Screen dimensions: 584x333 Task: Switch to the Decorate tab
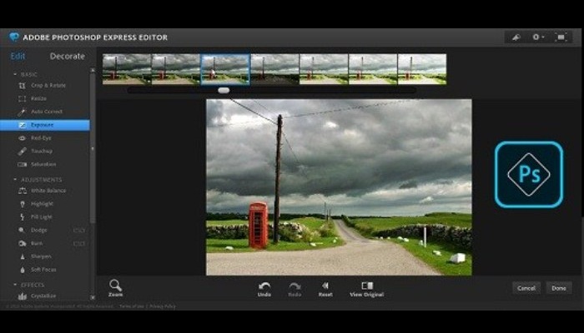coord(68,56)
